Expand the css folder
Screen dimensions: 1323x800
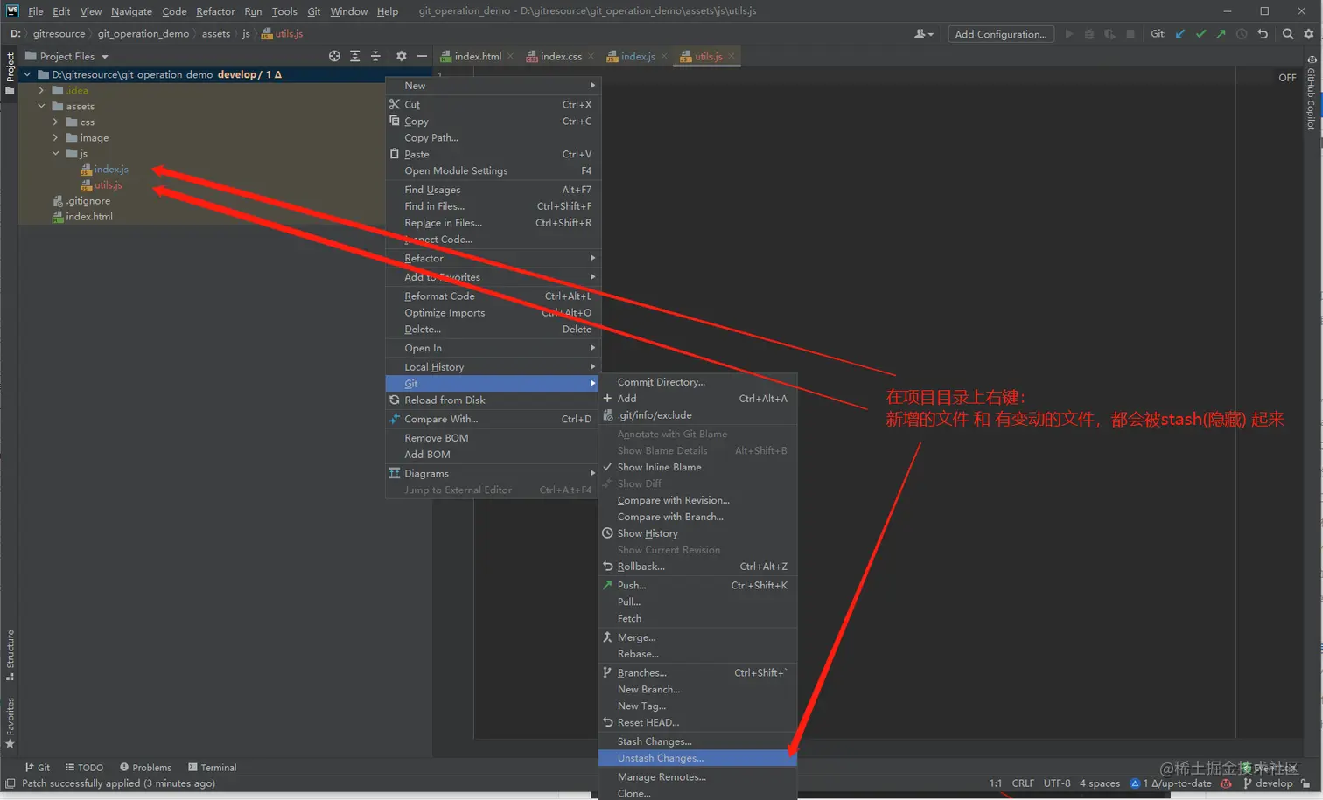point(55,122)
